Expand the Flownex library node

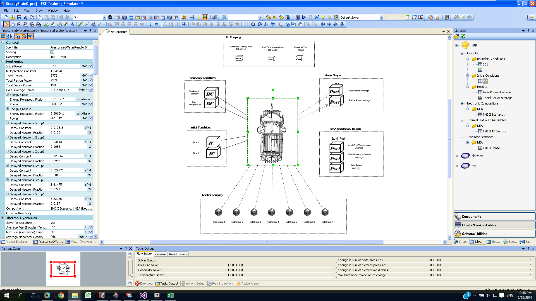[x=456, y=156]
